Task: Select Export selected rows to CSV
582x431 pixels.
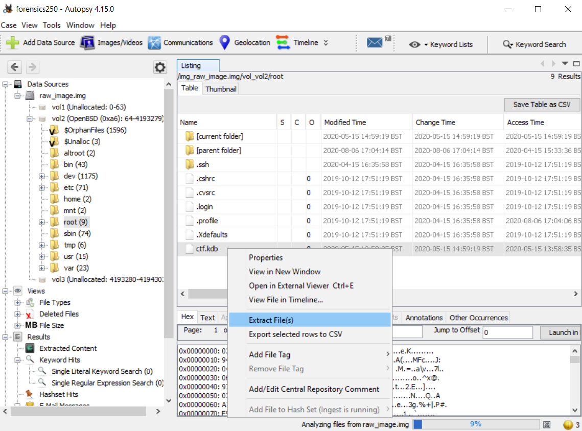Action: pyautogui.click(x=310, y=334)
